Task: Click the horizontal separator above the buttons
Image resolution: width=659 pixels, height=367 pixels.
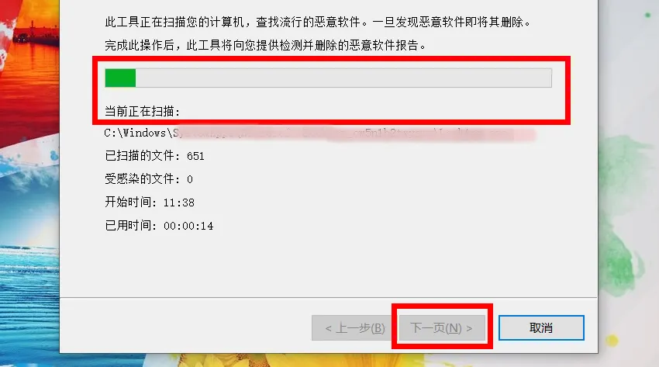Action: coord(328,298)
